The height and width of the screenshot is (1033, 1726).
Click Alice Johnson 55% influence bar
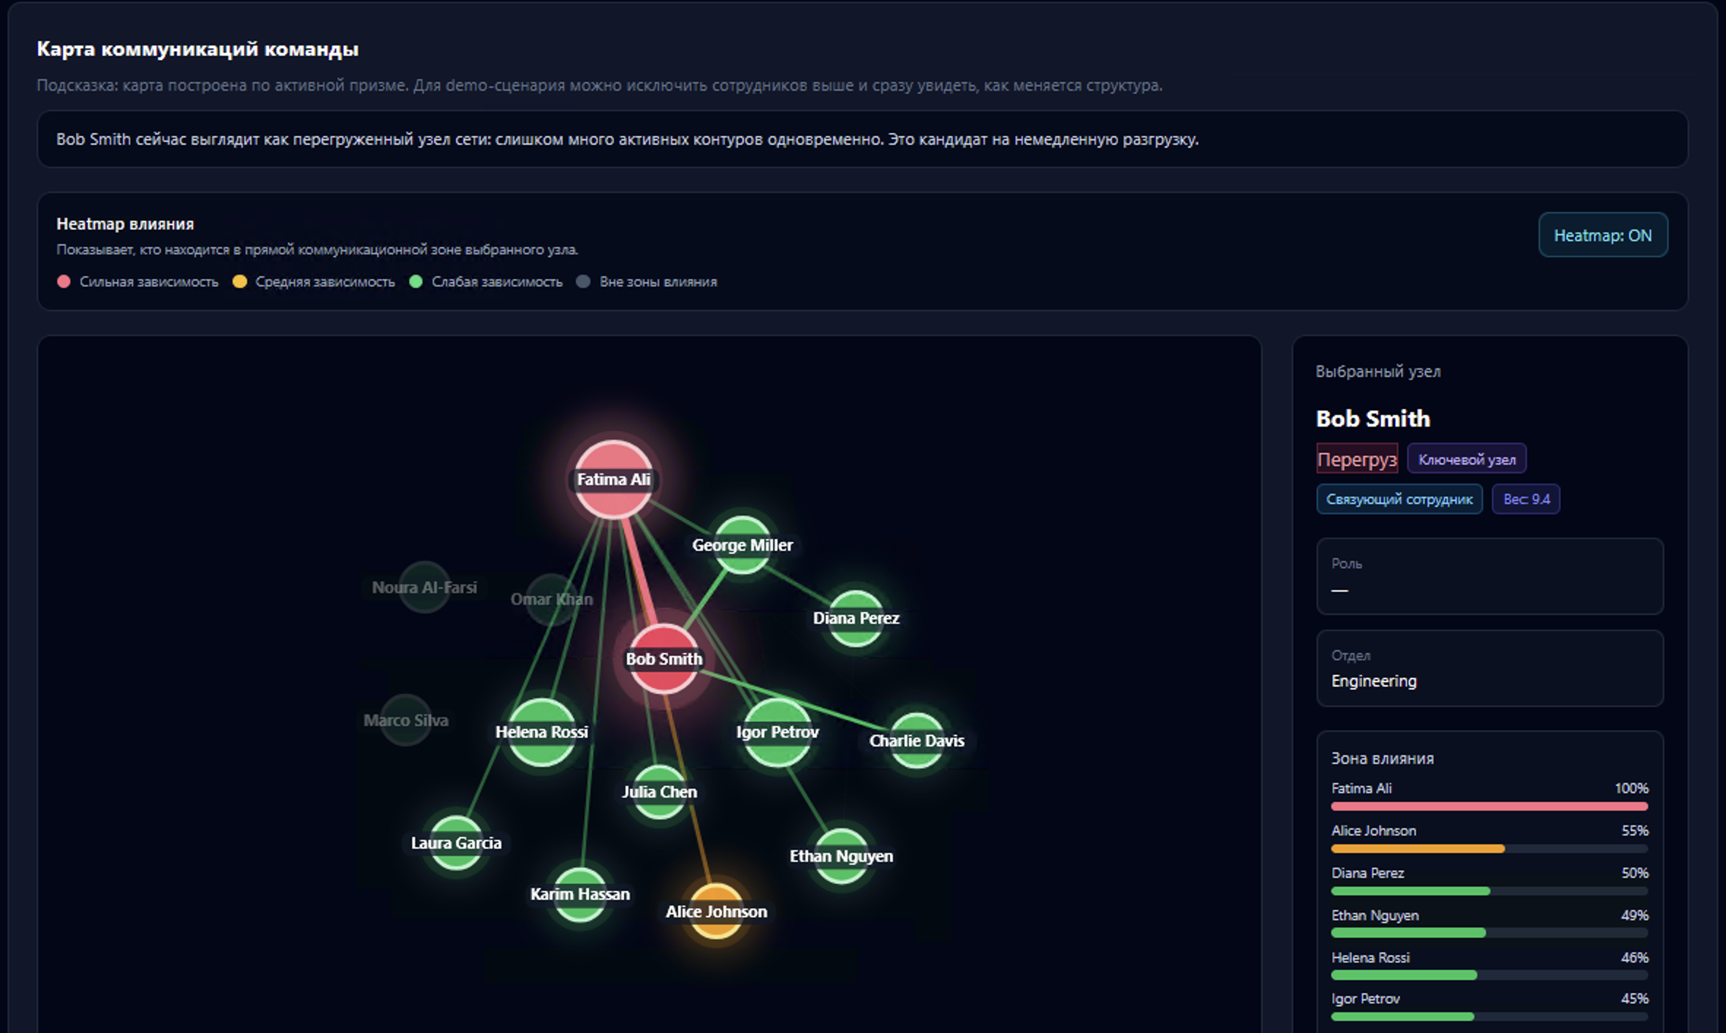coord(1489,849)
